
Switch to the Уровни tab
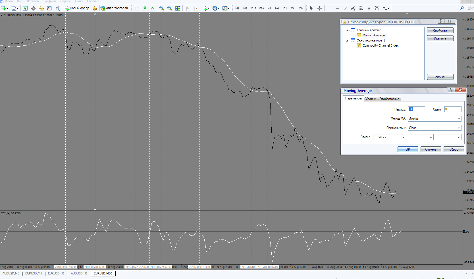(x=371, y=99)
